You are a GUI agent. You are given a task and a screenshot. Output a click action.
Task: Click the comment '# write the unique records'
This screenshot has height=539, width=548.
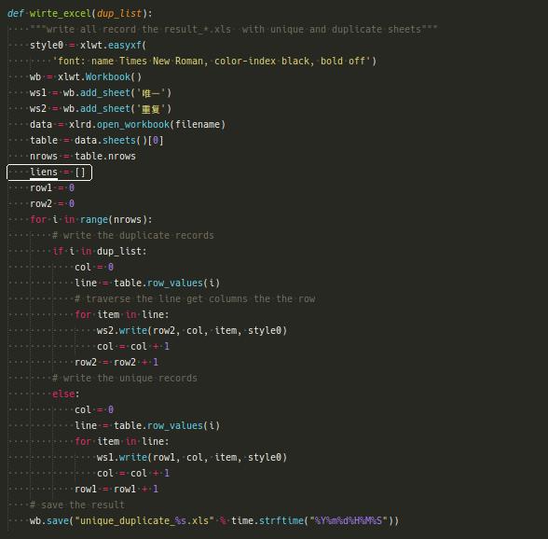[x=125, y=378]
